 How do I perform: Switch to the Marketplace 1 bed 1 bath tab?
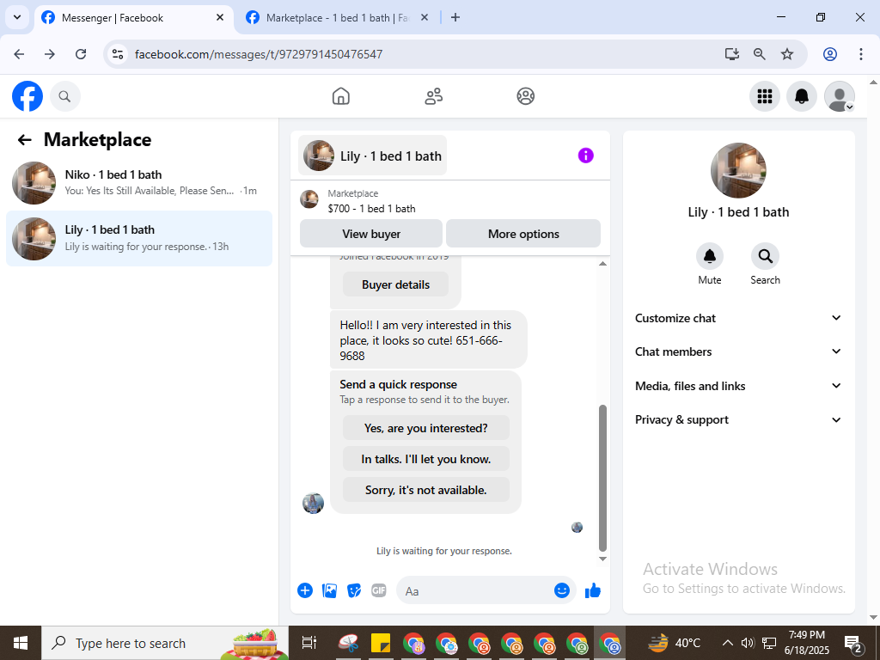point(337,18)
